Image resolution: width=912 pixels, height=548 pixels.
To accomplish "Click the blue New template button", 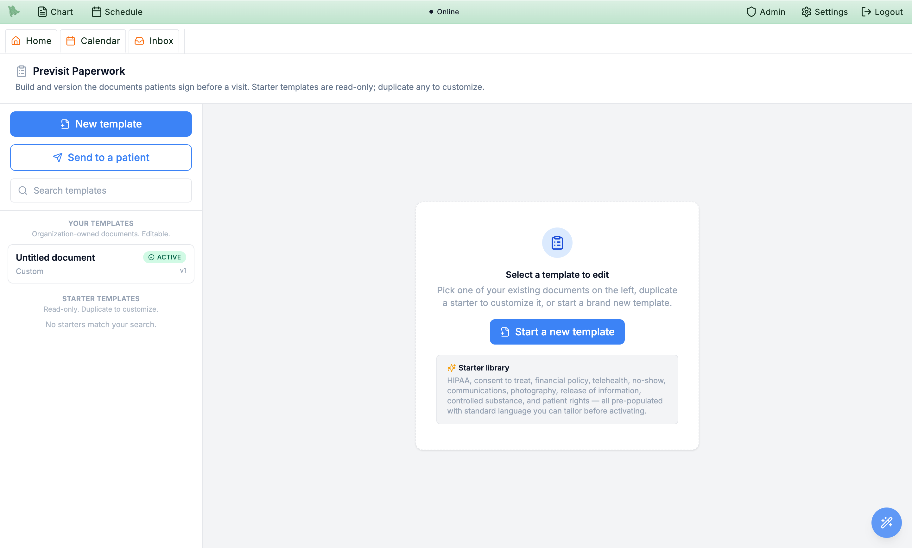I will point(101,124).
